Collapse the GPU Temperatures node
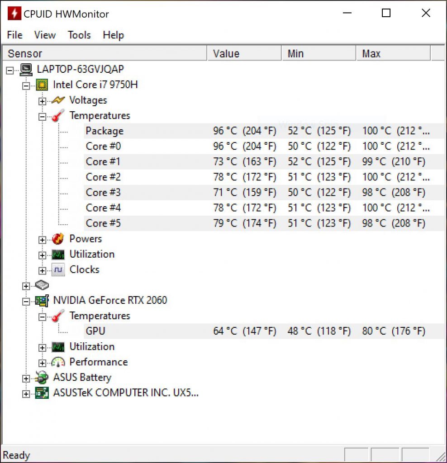The width and height of the screenshot is (447, 463). (42, 317)
